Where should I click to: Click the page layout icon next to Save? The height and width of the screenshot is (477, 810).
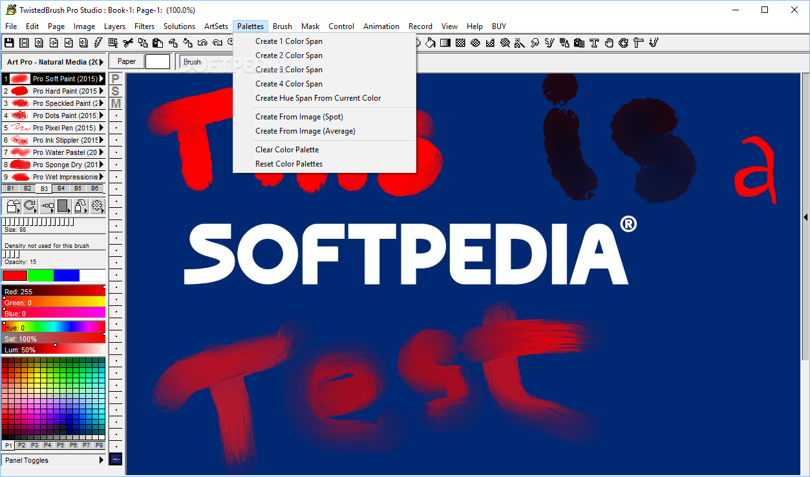click(24, 43)
